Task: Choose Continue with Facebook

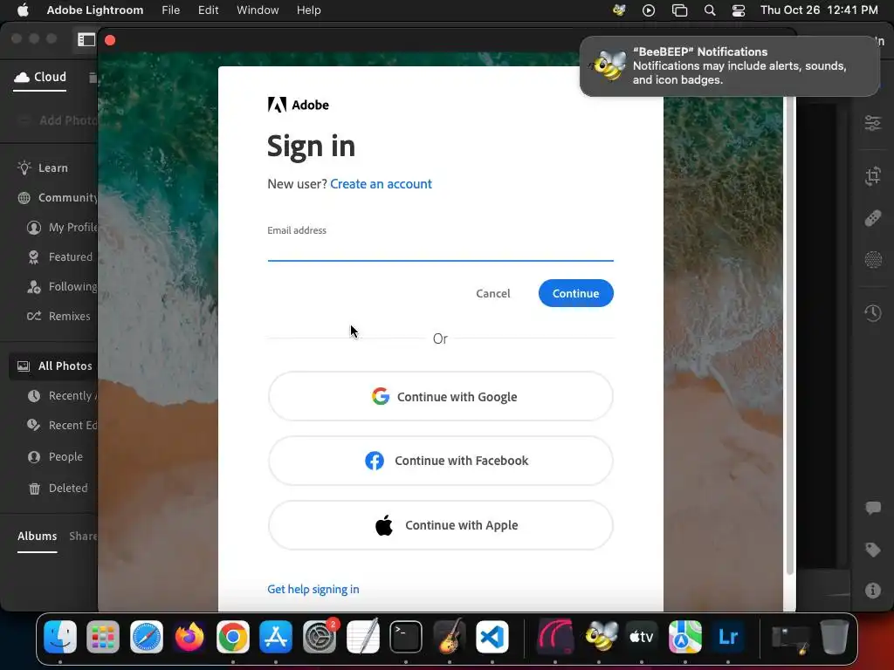Action: point(440,461)
